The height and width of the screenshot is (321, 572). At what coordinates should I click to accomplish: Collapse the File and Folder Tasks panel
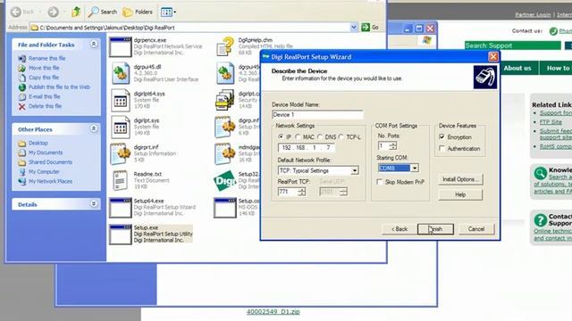point(93,44)
